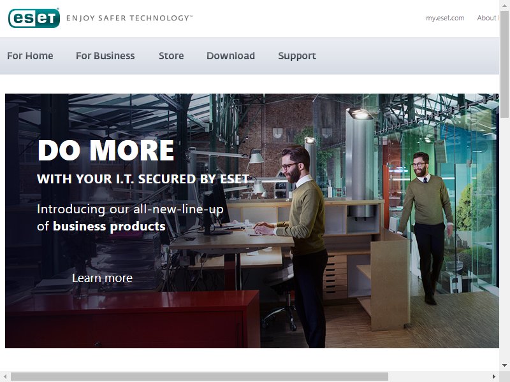Click the horizontal scrollbar thumb

(200, 376)
